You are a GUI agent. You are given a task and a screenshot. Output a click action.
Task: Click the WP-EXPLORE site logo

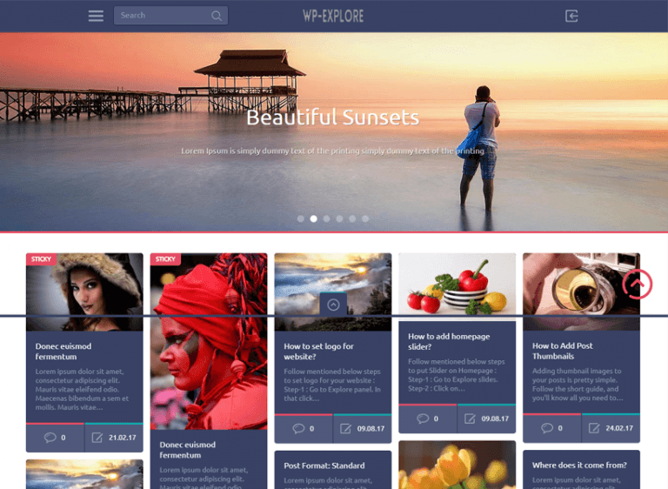[333, 17]
